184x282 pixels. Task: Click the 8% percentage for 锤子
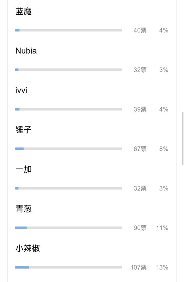coord(164,149)
